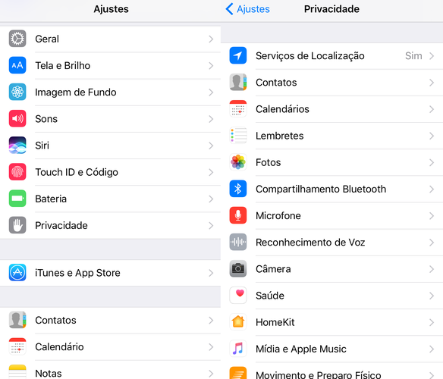Select the green Bateria battery icon
The width and height of the screenshot is (443, 379).
point(17,199)
